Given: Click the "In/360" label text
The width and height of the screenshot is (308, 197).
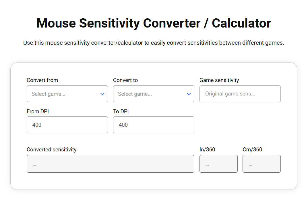Looking at the screenshot, I should click(207, 149).
